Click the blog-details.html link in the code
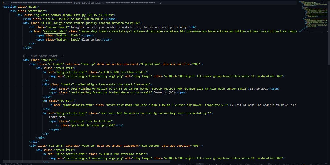Image resolution: width=330 pixels, height=165 pixels. 72,72
